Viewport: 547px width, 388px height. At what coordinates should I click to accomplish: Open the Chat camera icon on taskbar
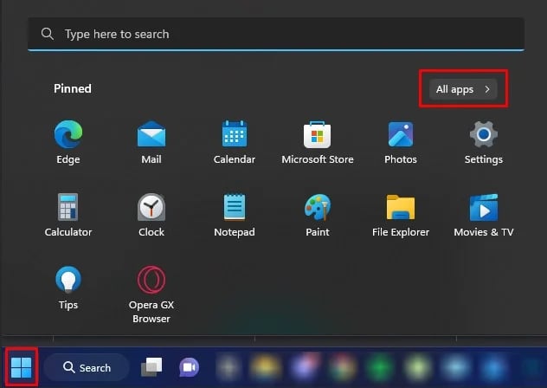(189, 367)
